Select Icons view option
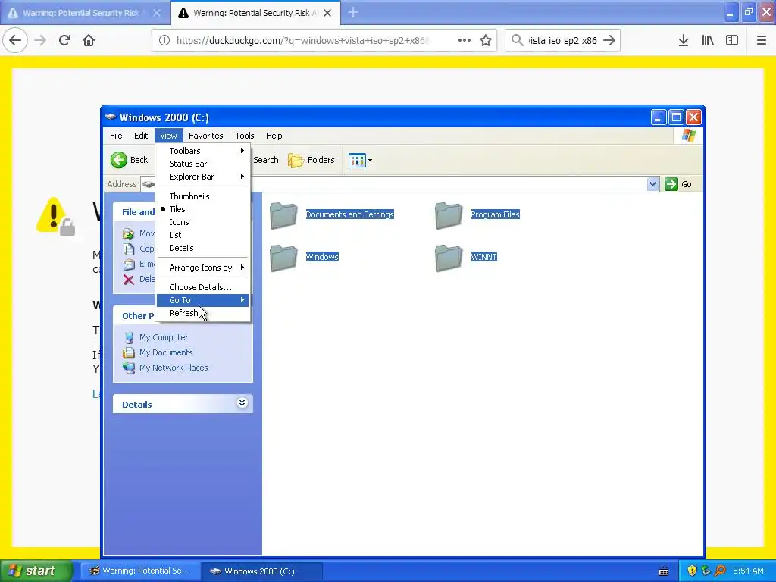 pos(203,222)
